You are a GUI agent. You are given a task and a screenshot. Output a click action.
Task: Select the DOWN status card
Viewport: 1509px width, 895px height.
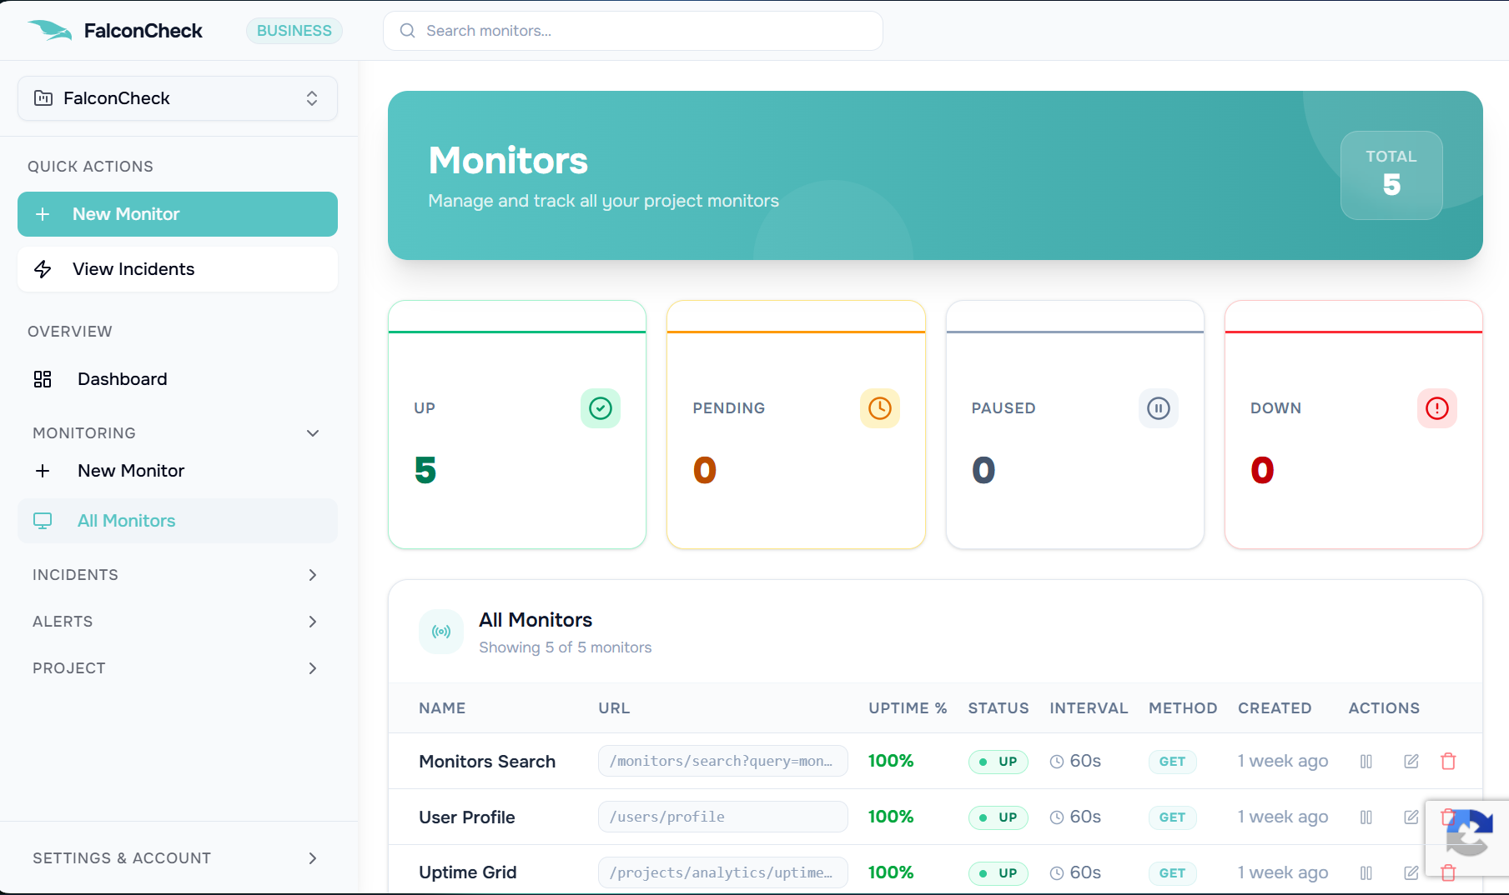coord(1354,425)
